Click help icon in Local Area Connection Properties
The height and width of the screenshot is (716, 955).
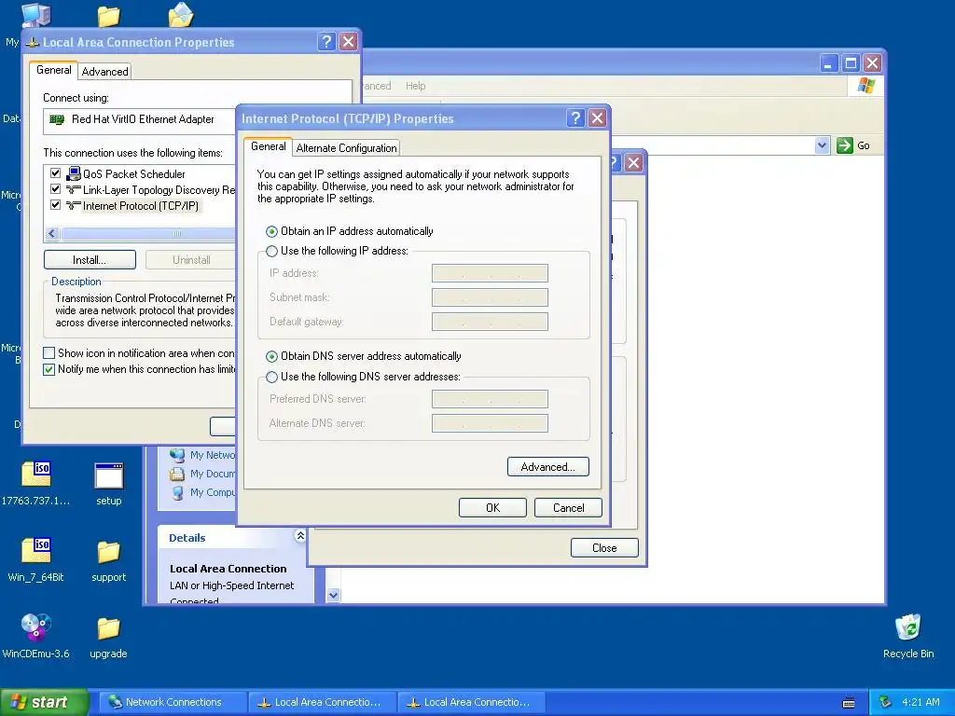[x=326, y=41]
